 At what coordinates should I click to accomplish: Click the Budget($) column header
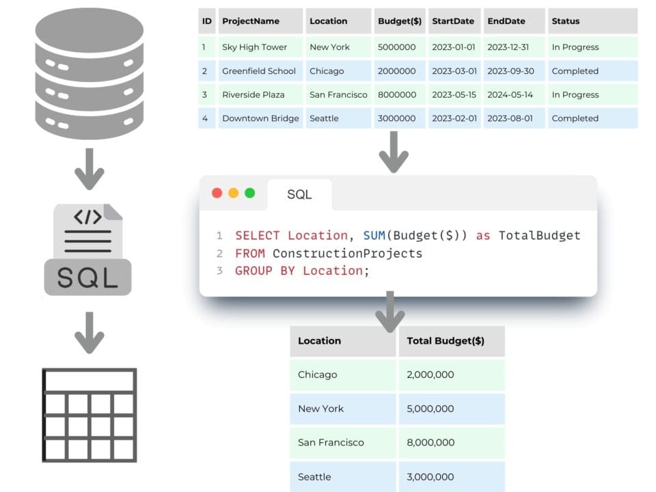click(x=400, y=21)
